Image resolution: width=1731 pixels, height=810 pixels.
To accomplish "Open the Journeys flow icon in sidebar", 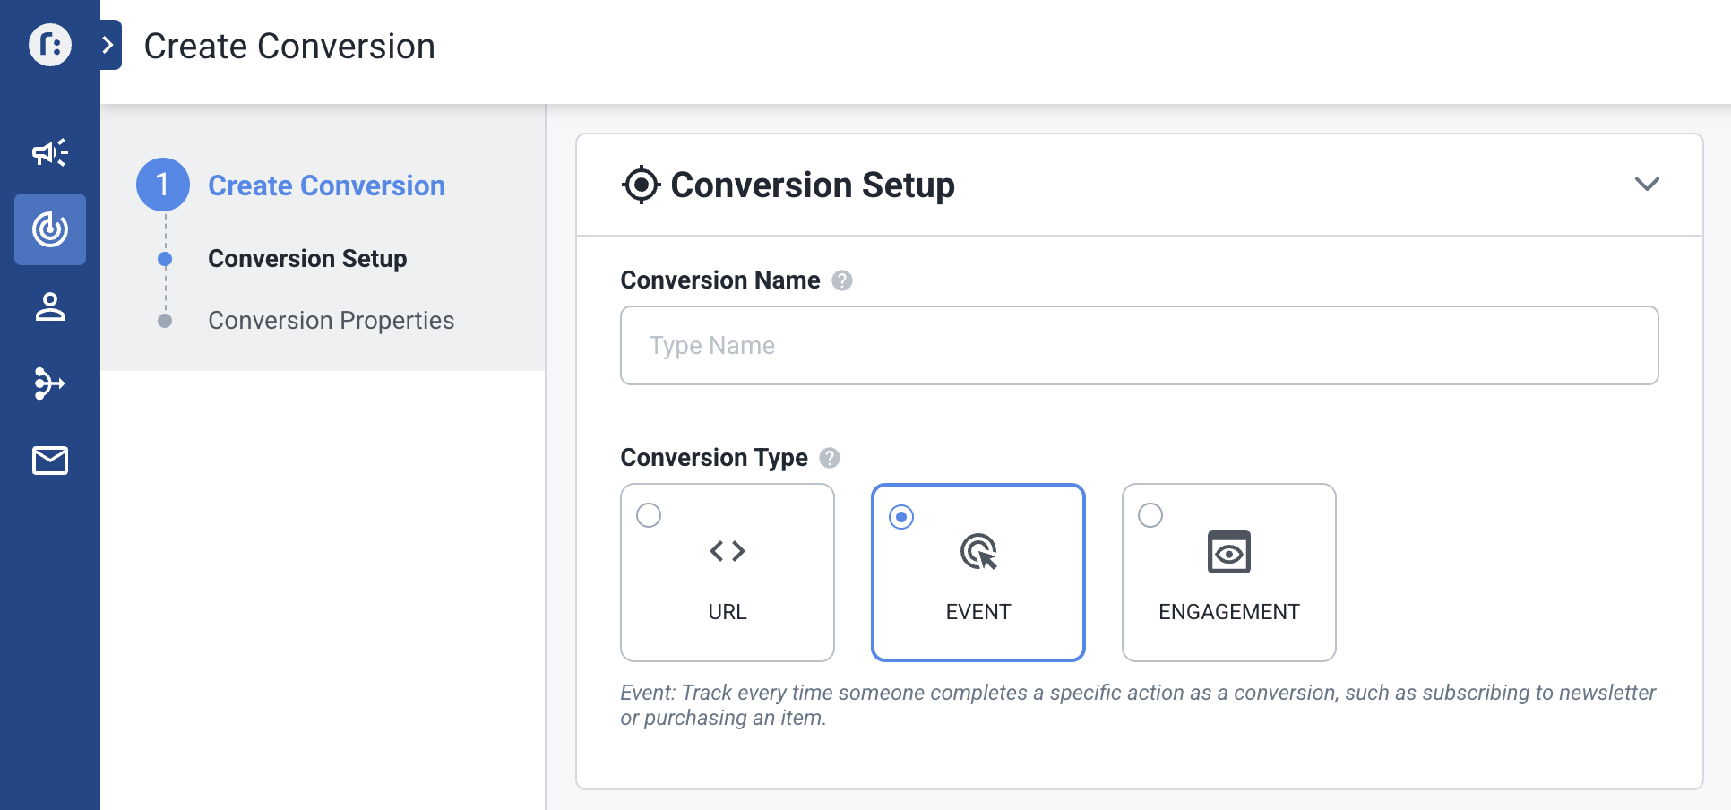I will click(50, 383).
